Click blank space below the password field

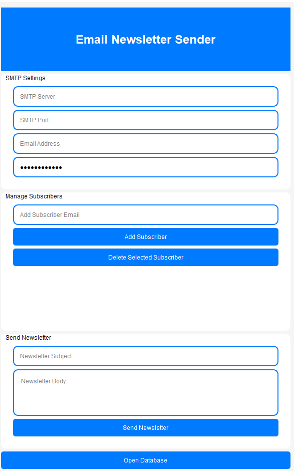click(x=146, y=183)
